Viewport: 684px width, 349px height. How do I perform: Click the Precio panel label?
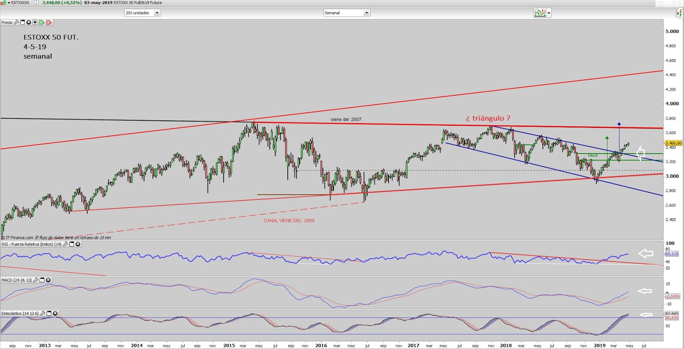(x=7, y=22)
